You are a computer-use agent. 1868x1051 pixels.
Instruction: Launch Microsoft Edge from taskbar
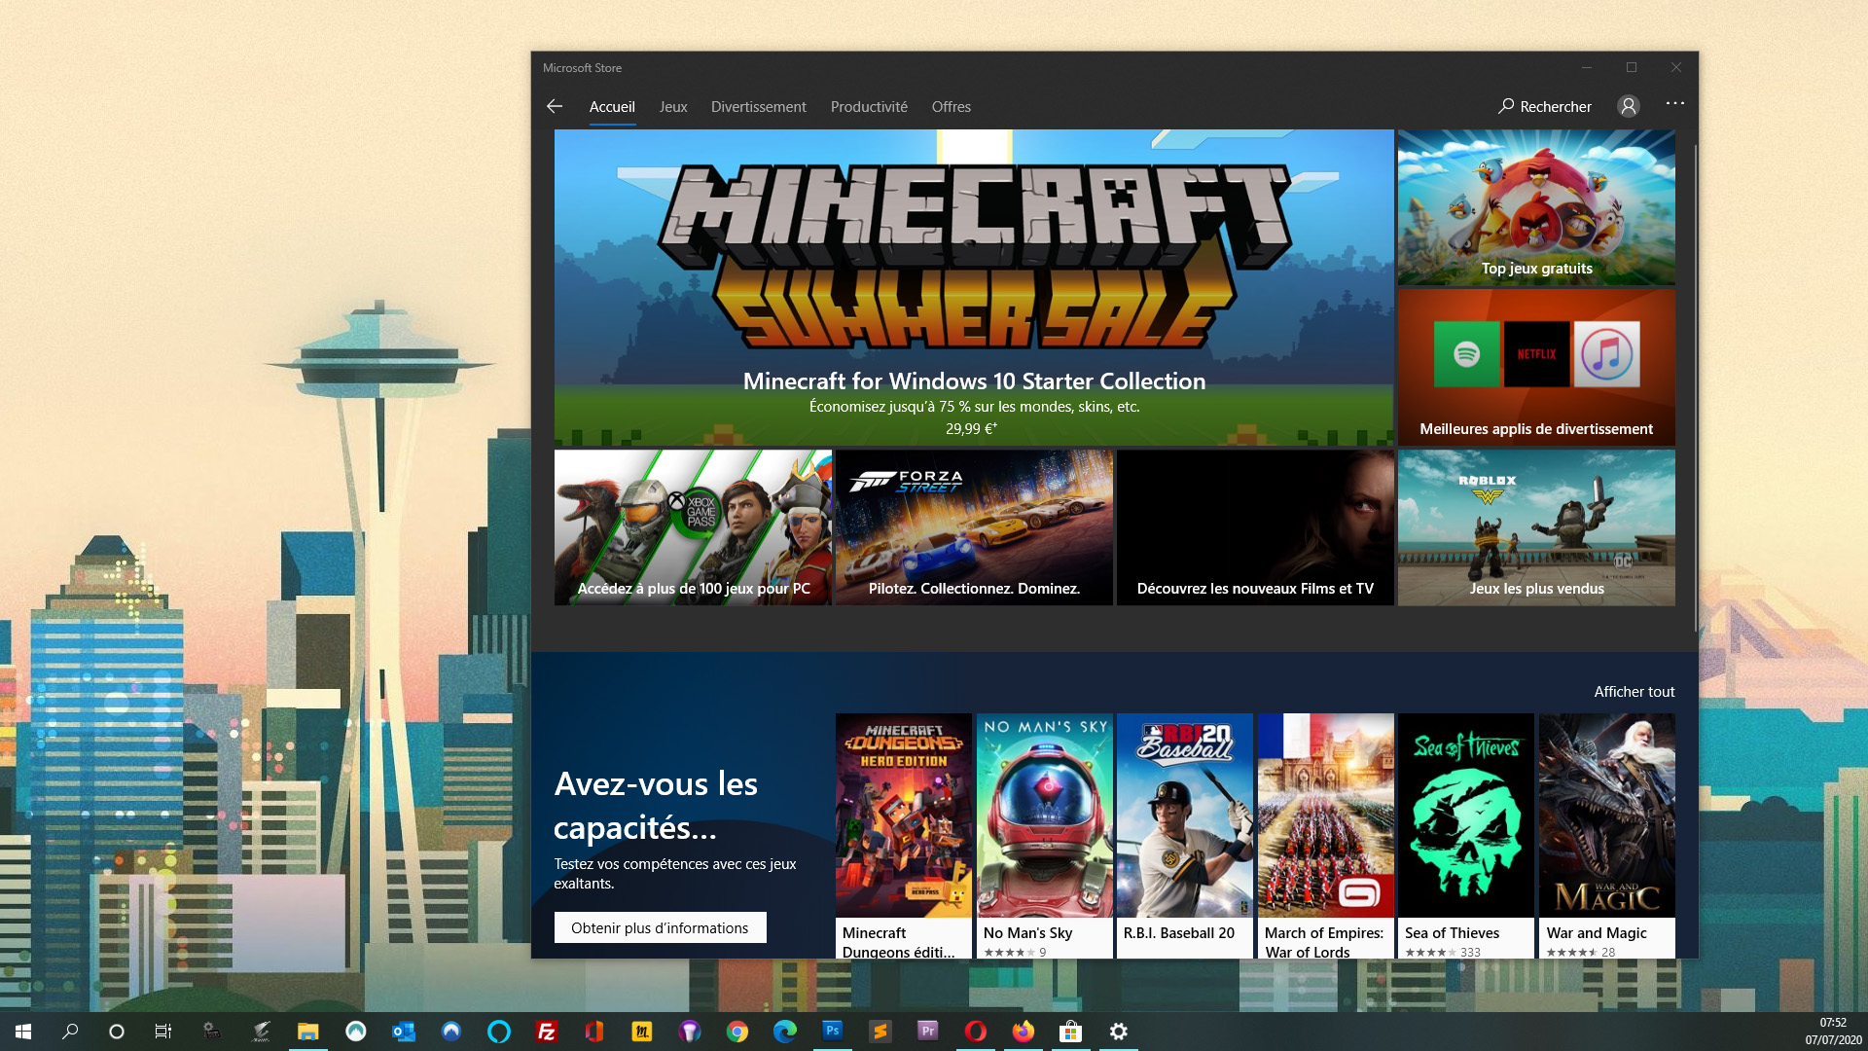click(784, 1032)
